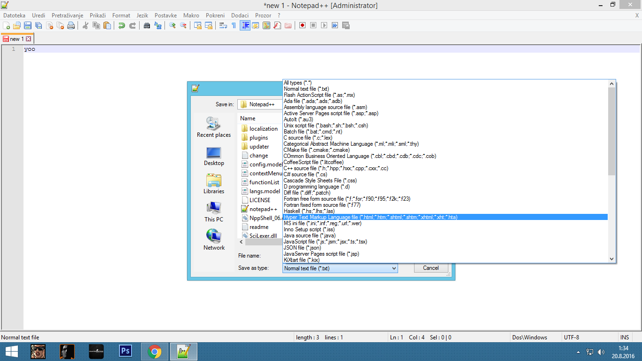The image size is (642, 361).
Task: Click the Open file toolbar icon
Action: 17,25
